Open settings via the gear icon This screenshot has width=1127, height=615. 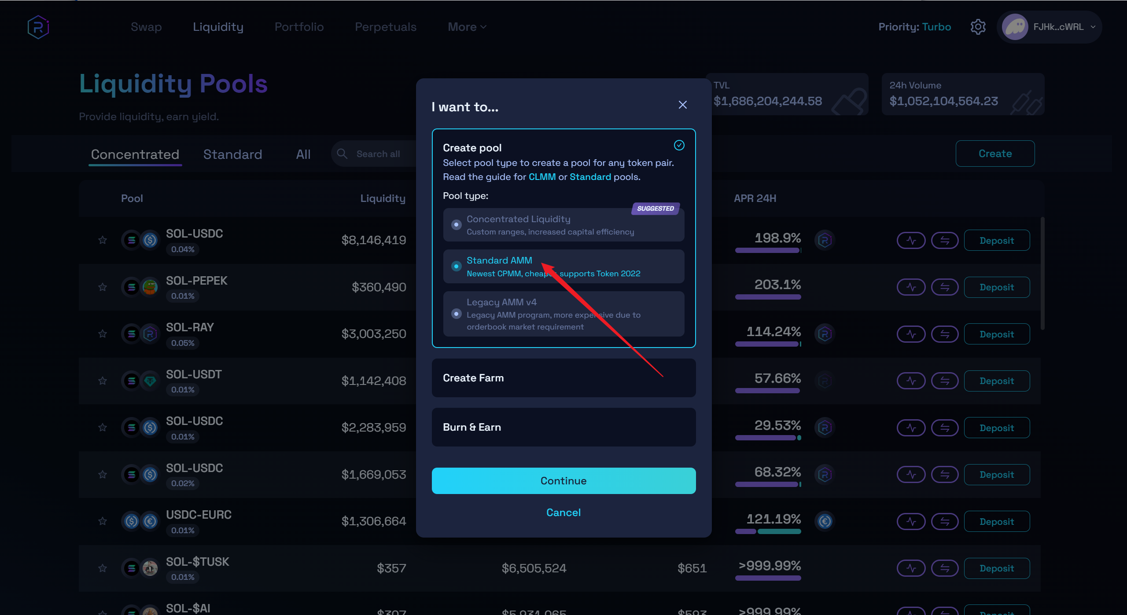pos(978,27)
